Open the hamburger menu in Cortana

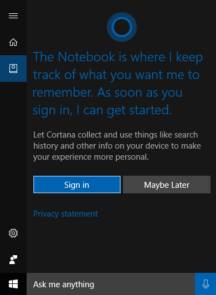[13, 16]
